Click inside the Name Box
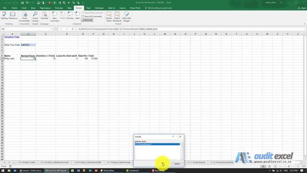Viewport: 307px width, 173px height. [x=25, y=29]
